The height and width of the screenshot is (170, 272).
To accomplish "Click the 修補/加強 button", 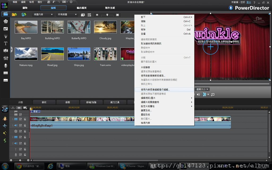I will [91, 102].
